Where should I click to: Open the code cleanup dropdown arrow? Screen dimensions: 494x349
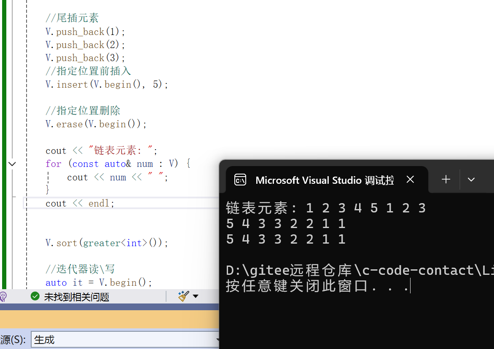pos(195,296)
